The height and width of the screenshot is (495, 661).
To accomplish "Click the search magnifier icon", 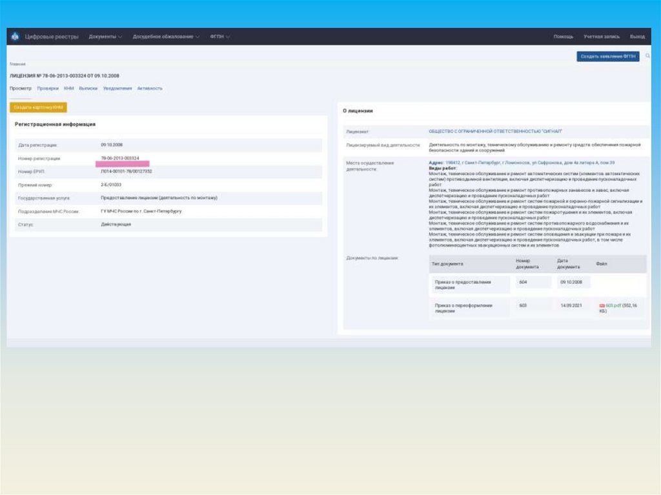I will click(x=647, y=56).
